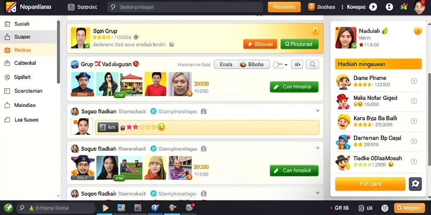The height and width of the screenshot is (215, 431).
Task: Click the orange taskbar search button
Action: click(x=409, y=208)
